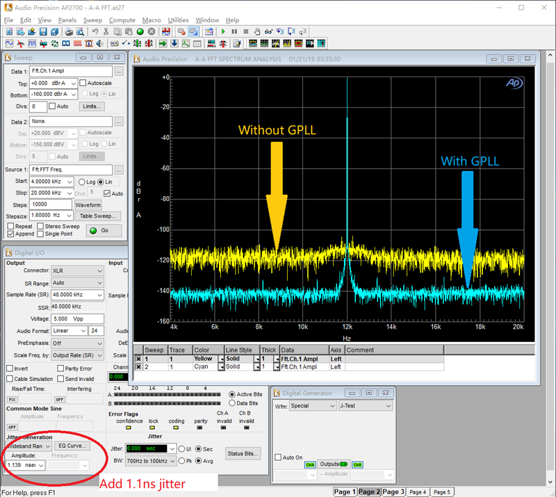Click the eyeglasses icon in toolbar

268,31
